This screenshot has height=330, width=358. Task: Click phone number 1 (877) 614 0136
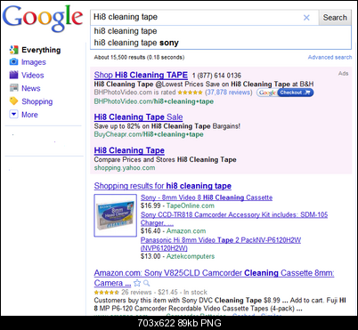[216, 76]
